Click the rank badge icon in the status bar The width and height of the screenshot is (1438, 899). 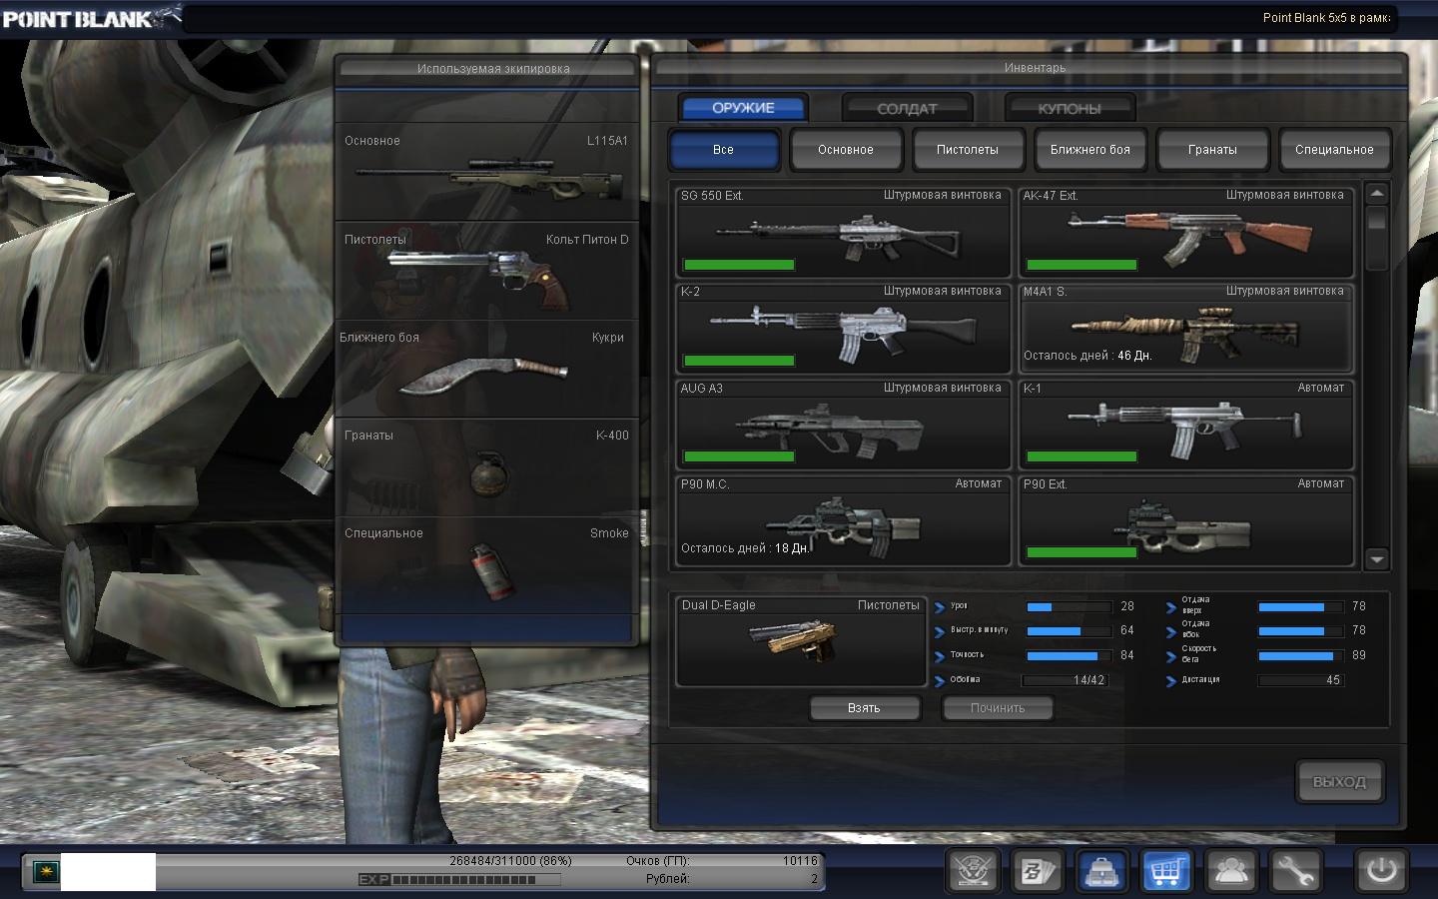point(44,872)
